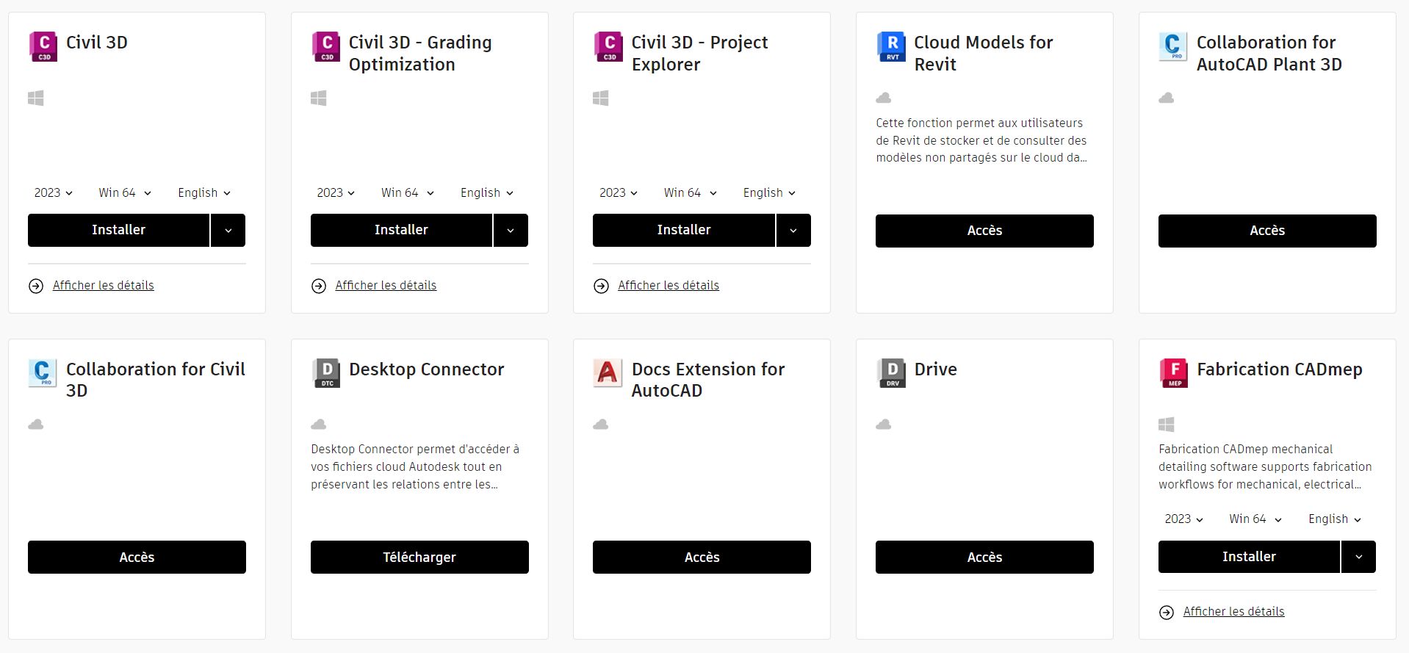1409x653 pixels.
Task: Click Installer for Civil 3D - Project Explorer
Action: pyautogui.click(x=683, y=230)
